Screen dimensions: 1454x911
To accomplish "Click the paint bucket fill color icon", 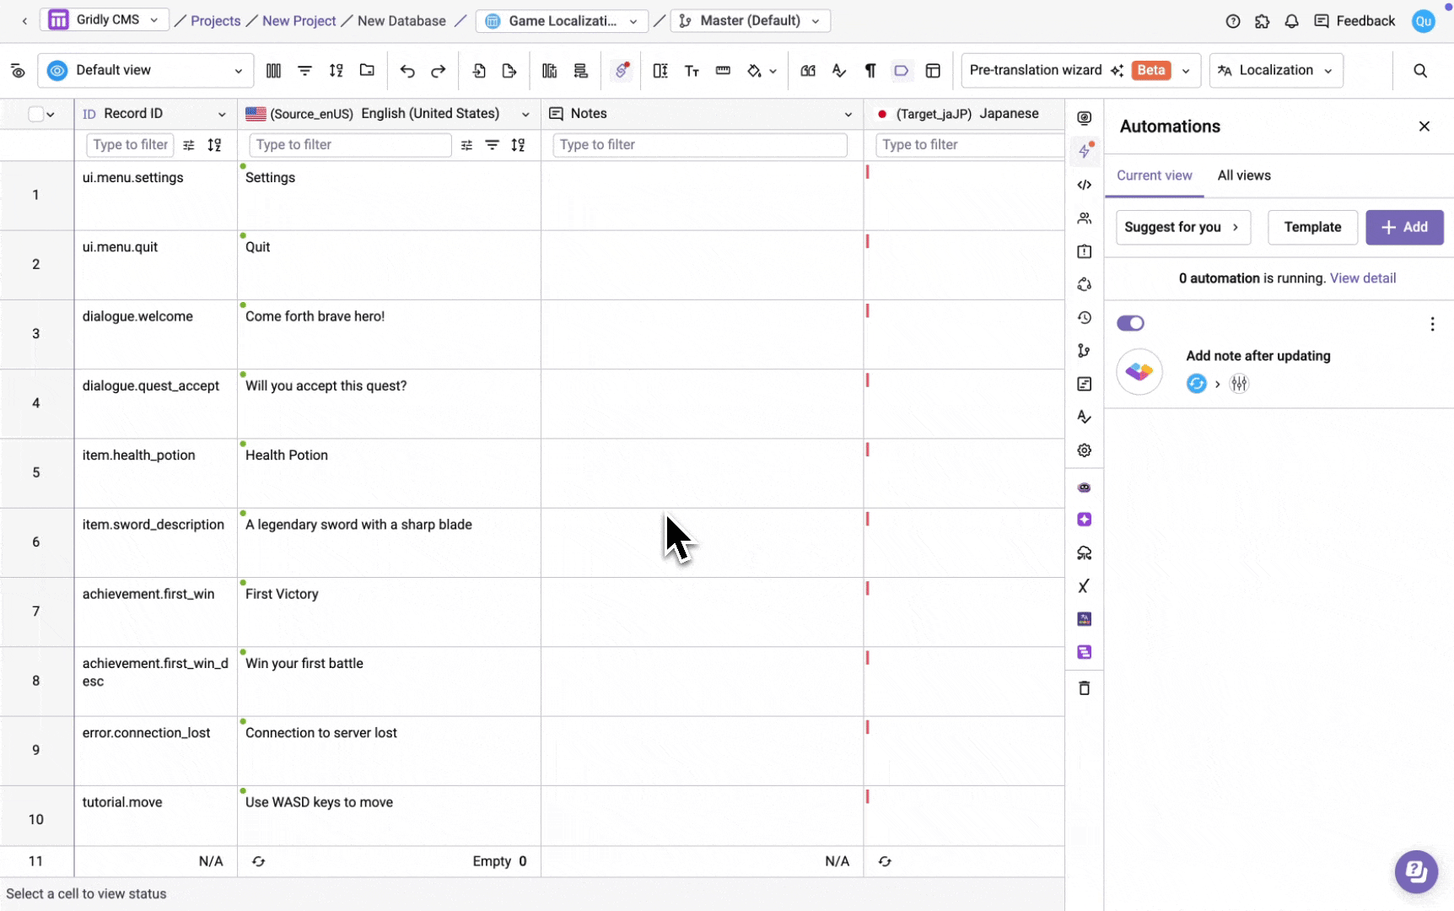I will (x=754, y=71).
